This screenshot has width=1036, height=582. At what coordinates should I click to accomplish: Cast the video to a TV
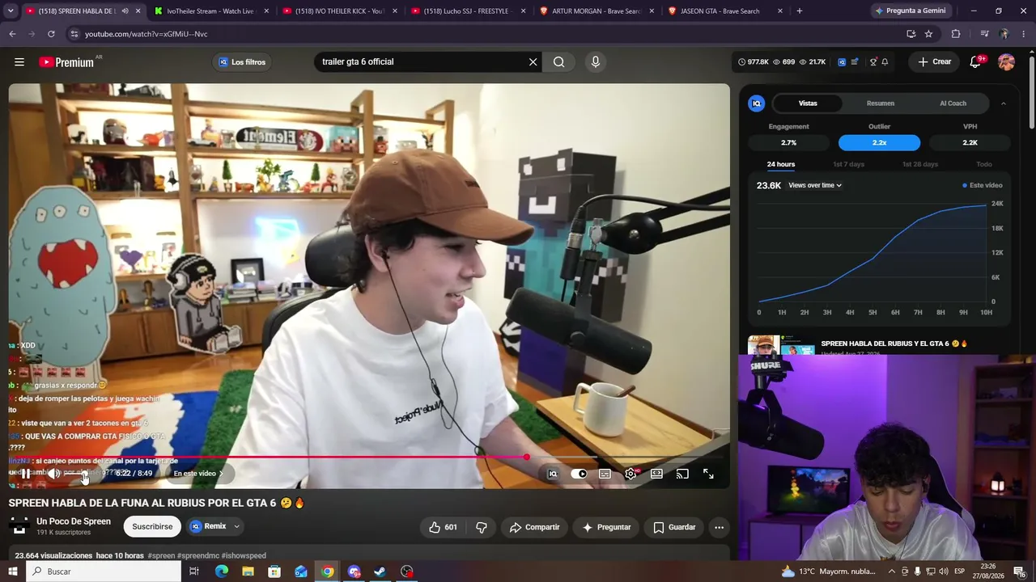682,474
